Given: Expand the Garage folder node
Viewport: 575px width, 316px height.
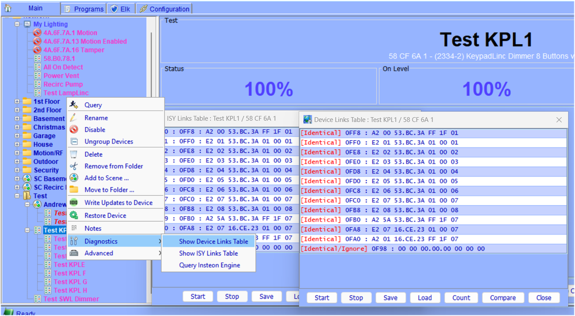Looking at the screenshot, I should [17, 136].
